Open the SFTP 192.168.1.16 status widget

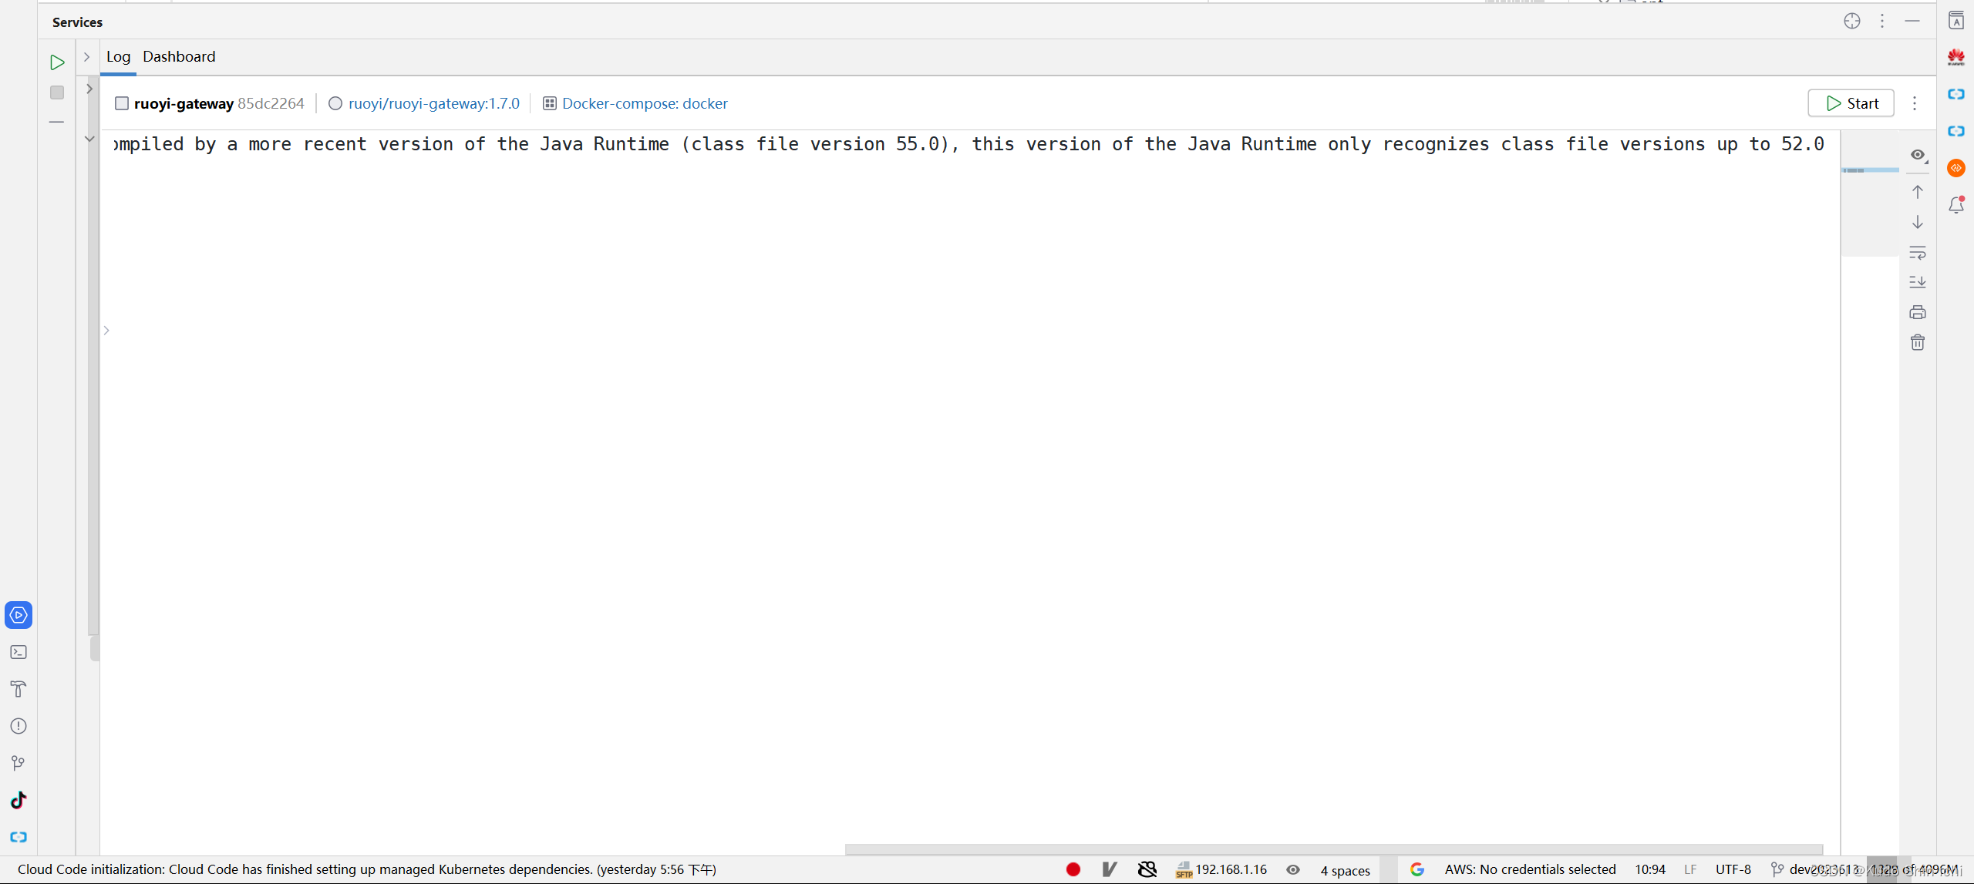(x=1221, y=869)
